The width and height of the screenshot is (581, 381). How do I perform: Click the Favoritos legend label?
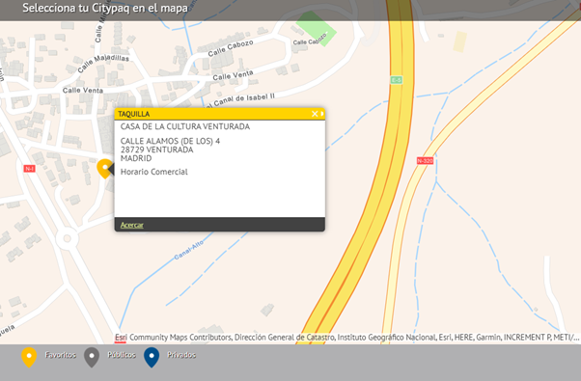(x=61, y=355)
